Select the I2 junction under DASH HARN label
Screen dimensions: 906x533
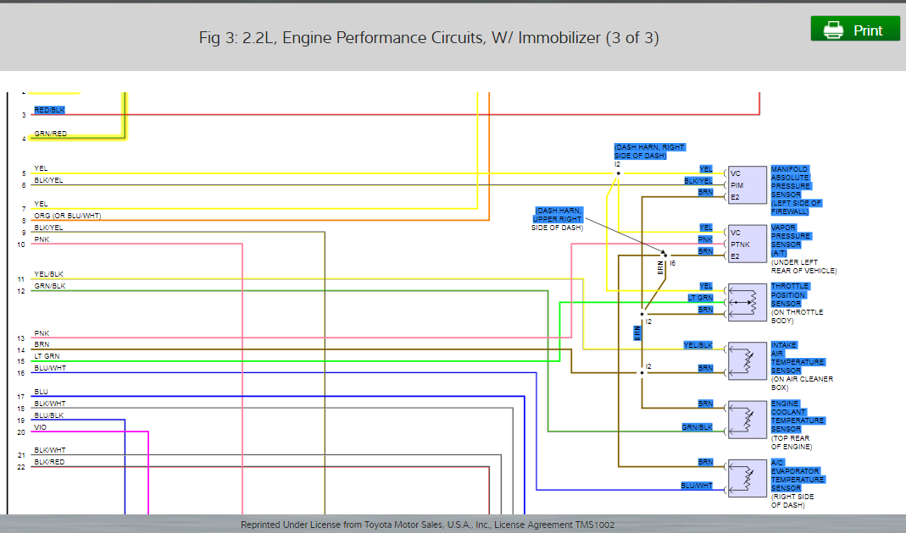(x=618, y=172)
